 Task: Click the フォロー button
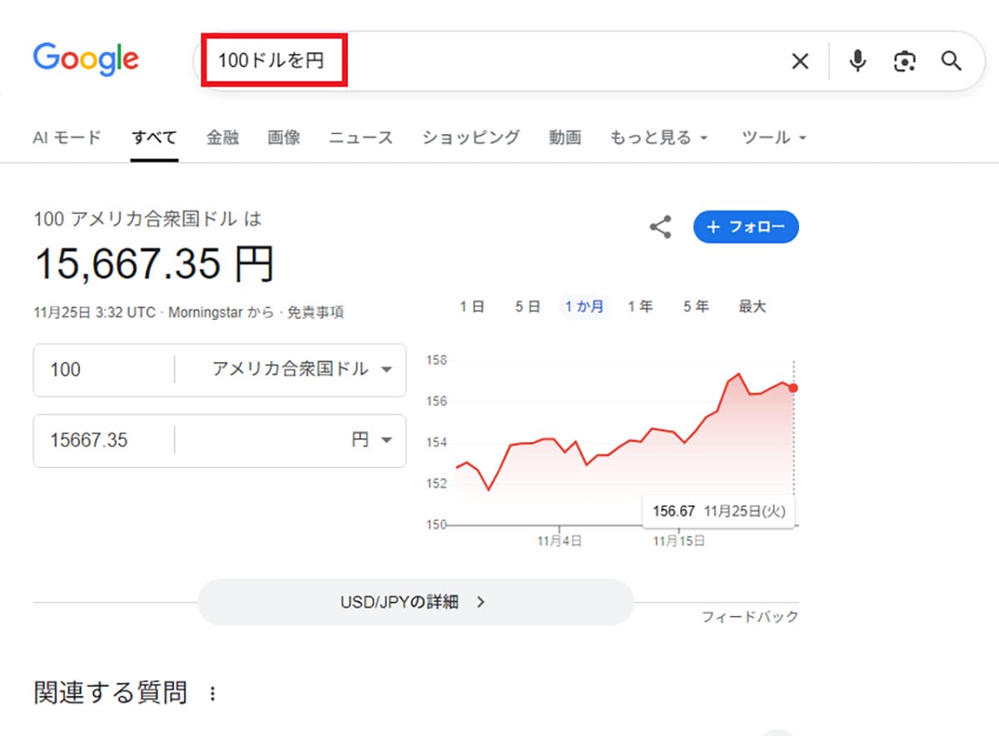746,226
